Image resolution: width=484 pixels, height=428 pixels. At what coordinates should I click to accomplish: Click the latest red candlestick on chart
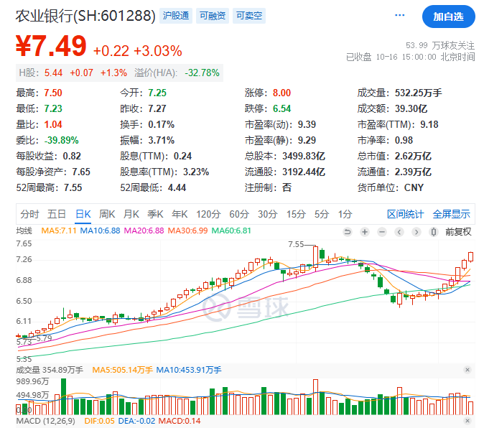[471, 257]
